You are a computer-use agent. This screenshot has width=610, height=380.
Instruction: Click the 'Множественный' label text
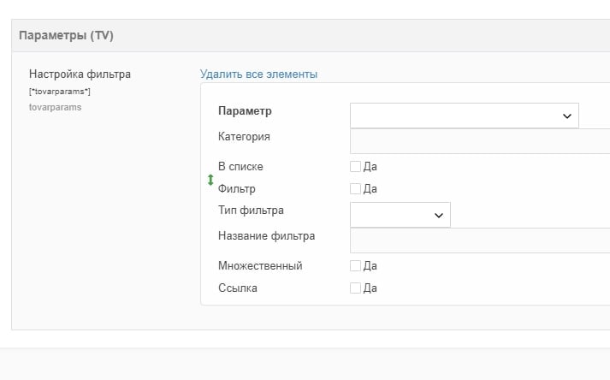(260, 266)
